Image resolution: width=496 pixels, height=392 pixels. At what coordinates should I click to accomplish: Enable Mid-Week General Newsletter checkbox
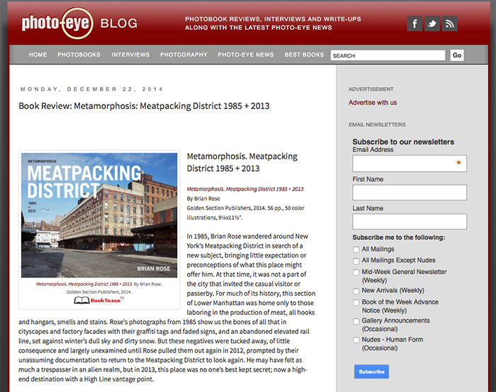pyautogui.click(x=356, y=272)
